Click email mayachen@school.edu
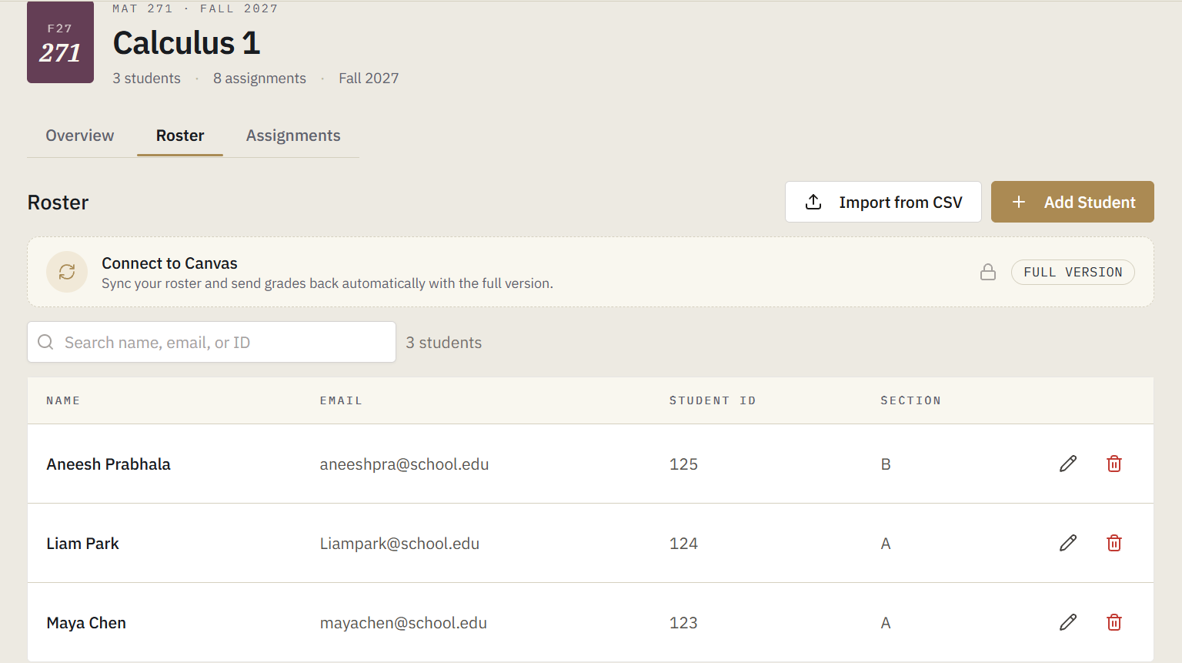 (403, 623)
